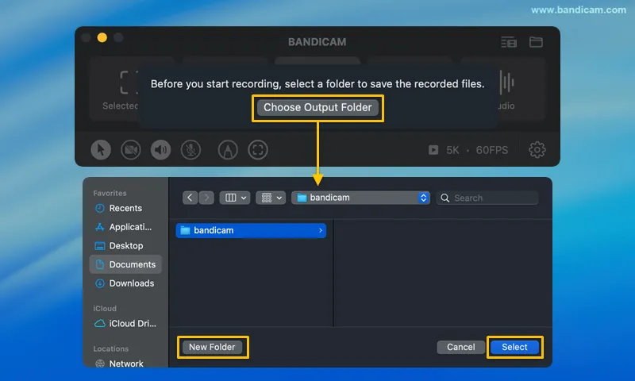
Task: Click the Favorites section header
Action: point(110,193)
